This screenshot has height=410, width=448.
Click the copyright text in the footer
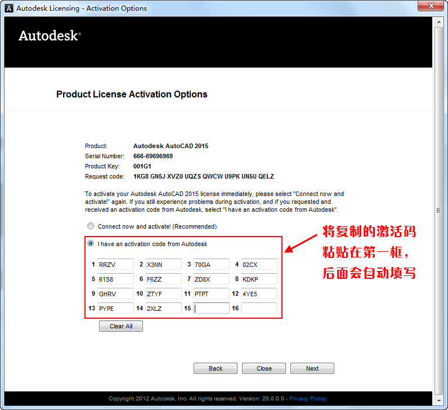coord(196,398)
